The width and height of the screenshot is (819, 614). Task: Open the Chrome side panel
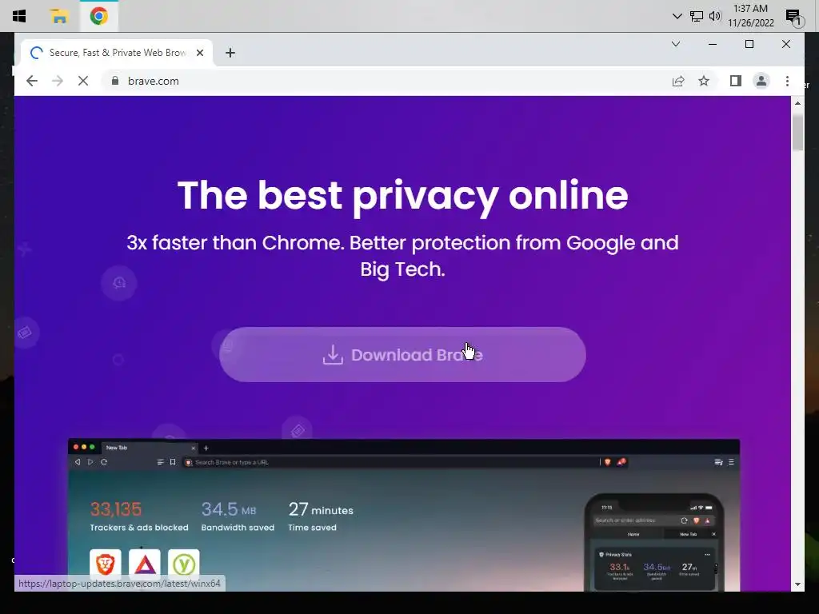tap(736, 81)
